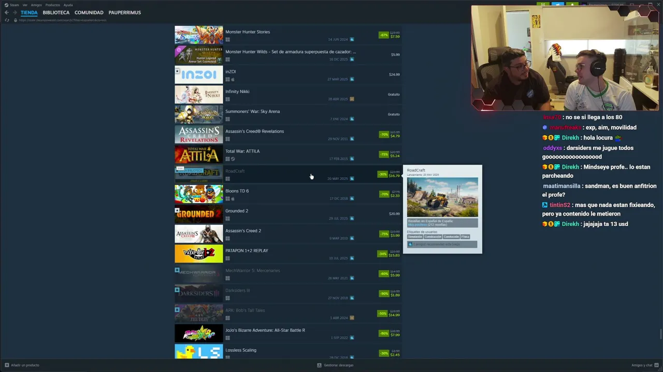This screenshot has width=663, height=372.
Task: Open PATAPON 1+2 REPLAY listing
Action: coord(288,254)
